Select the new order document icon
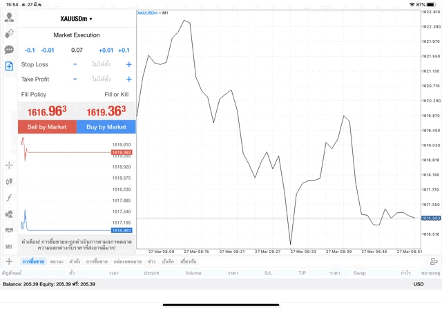Viewport: 442px width, 309px height. click(9, 66)
